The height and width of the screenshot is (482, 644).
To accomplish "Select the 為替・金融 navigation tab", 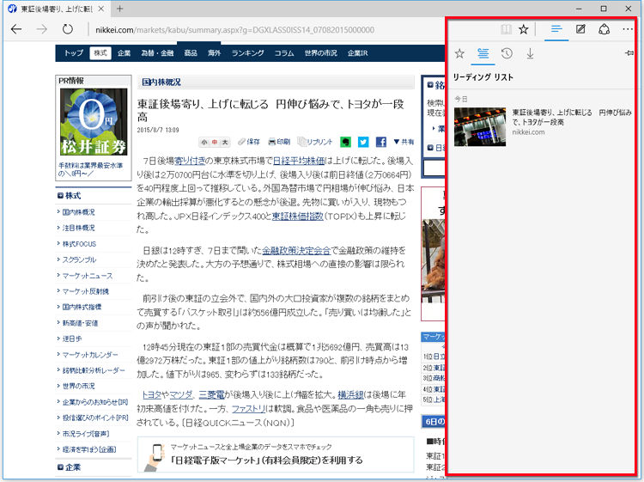I will point(157,52).
